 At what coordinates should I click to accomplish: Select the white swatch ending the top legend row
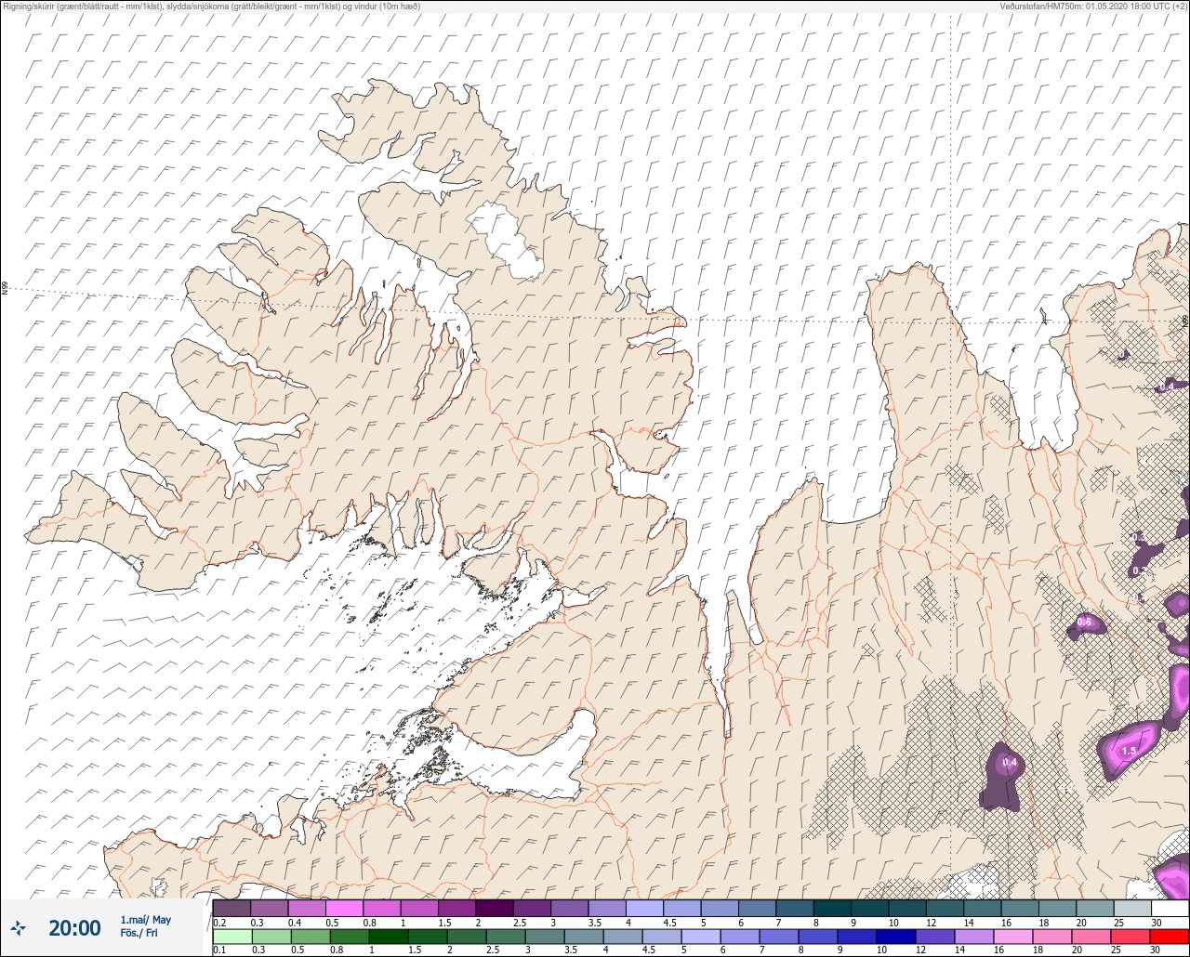click(x=1170, y=908)
